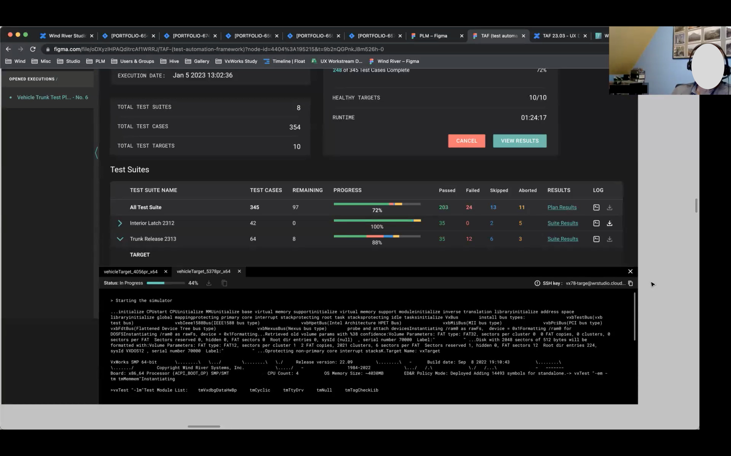Expand the Interior Latch 2312 row
731x456 pixels.
click(120, 223)
